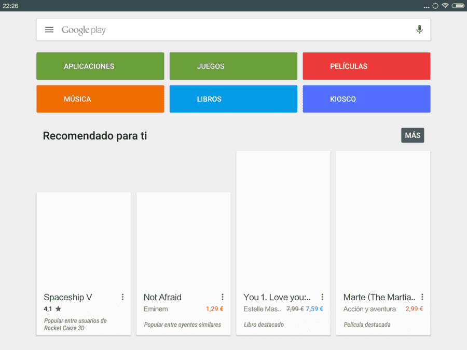Click the Wi-Fi status bar icon
Viewport: 467px width, 350px height.
point(445,6)
